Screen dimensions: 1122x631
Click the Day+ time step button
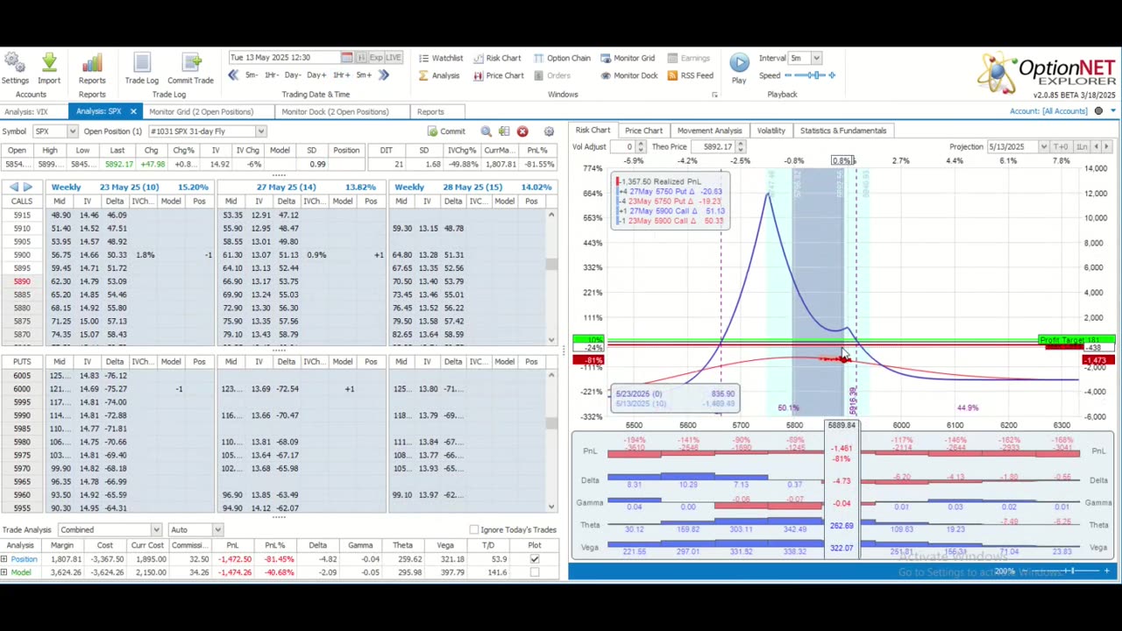[x=316, y=75]
